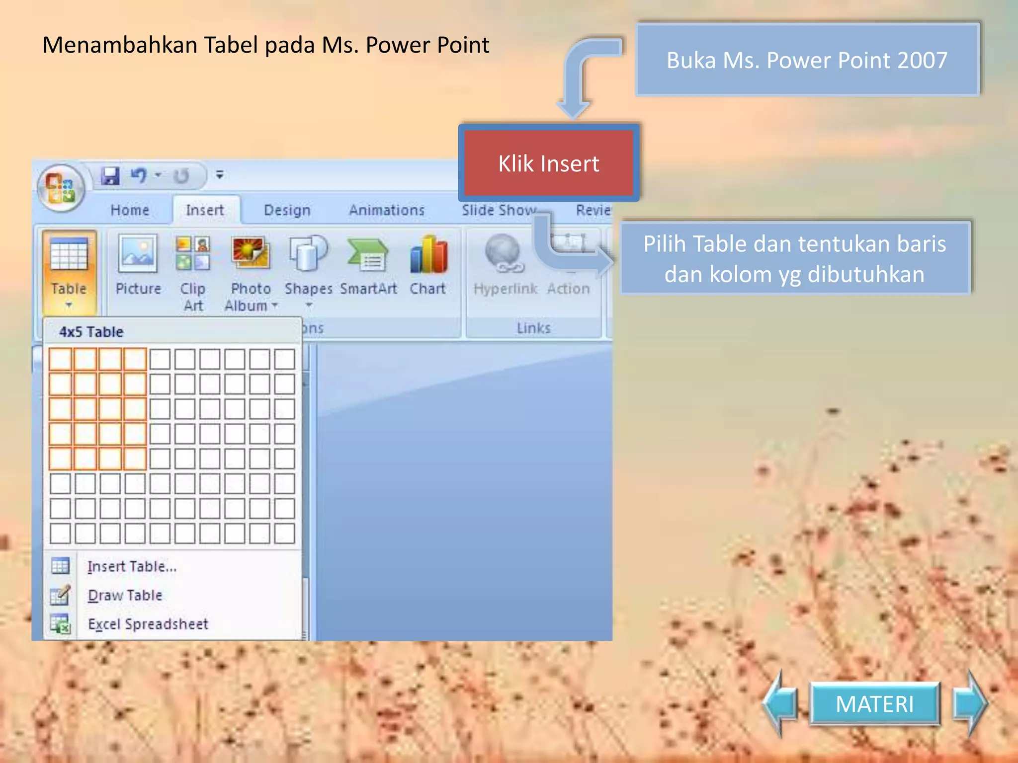Select the bottom-right highlighted 4x5 grid cell
Viewport: 1018px width, 763px height.
(135, 458)
